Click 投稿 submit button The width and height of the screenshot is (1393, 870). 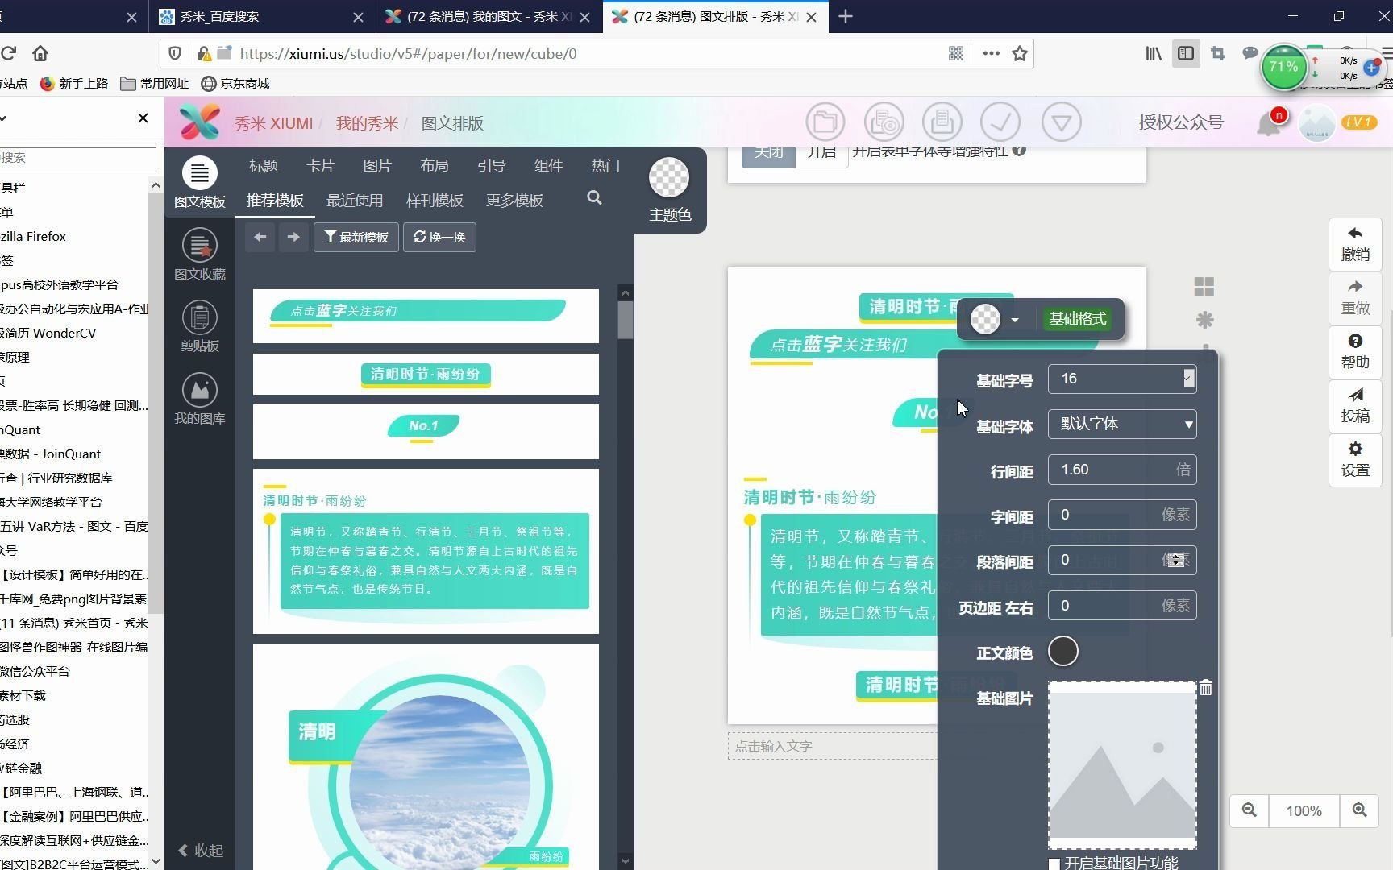coord(1355,405)
